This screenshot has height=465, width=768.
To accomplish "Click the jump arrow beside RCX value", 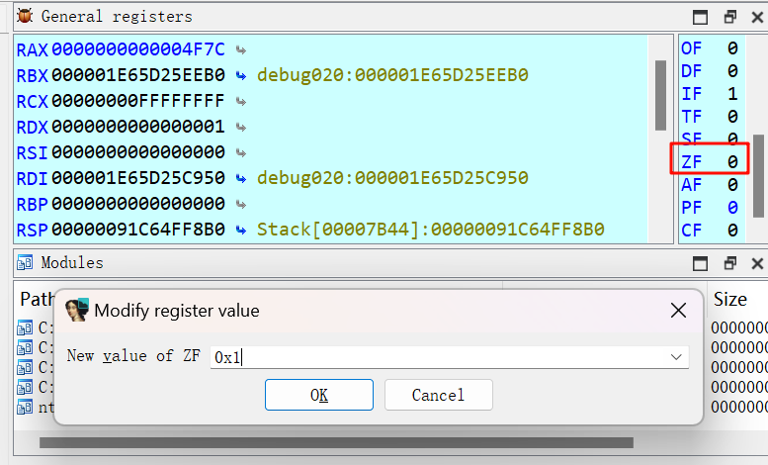I will (240, 101).
